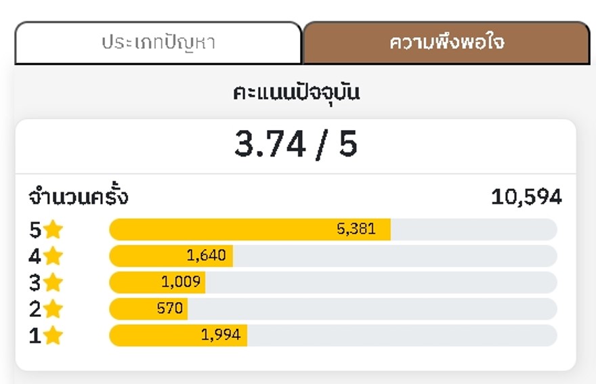Click the 3-star rating icon
Image resolution: width=596 pixels, height=384 pixels.
click(53, 282)
